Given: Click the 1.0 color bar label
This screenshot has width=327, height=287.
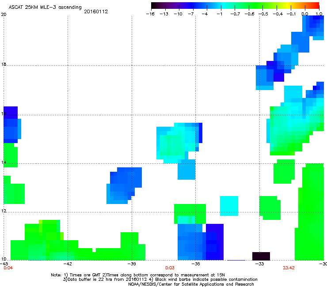Looking at the screenshot, I should pyautogui.click(x=319, y=14).
